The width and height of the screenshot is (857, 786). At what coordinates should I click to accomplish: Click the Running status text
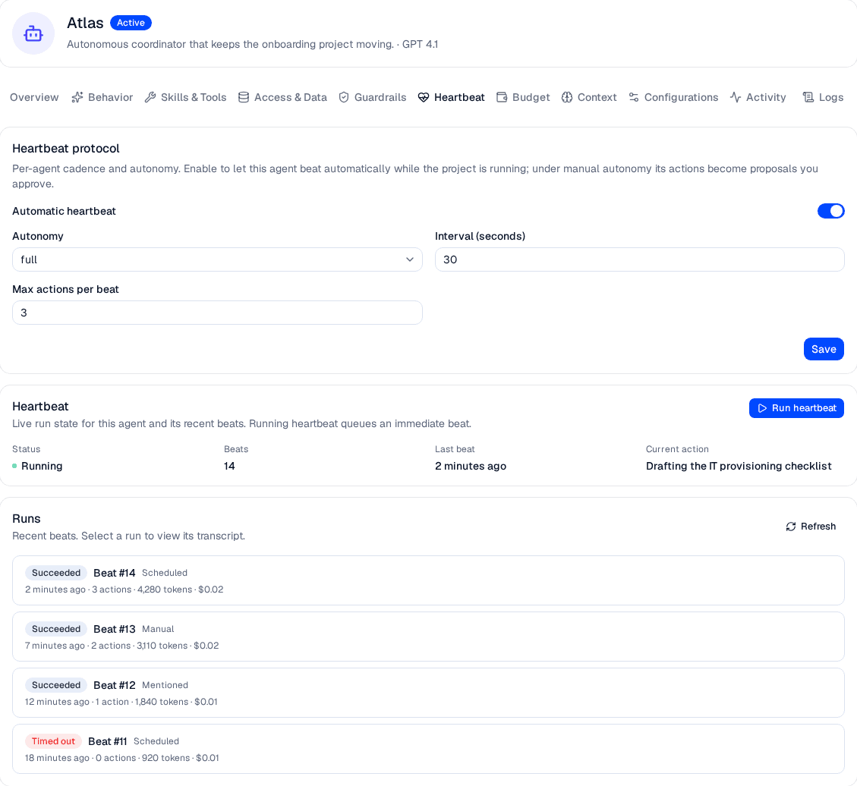coord(42,466)
